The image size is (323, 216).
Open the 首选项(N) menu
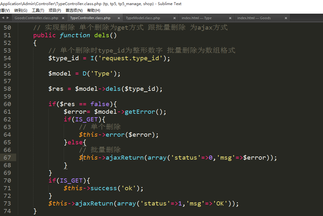74,10
